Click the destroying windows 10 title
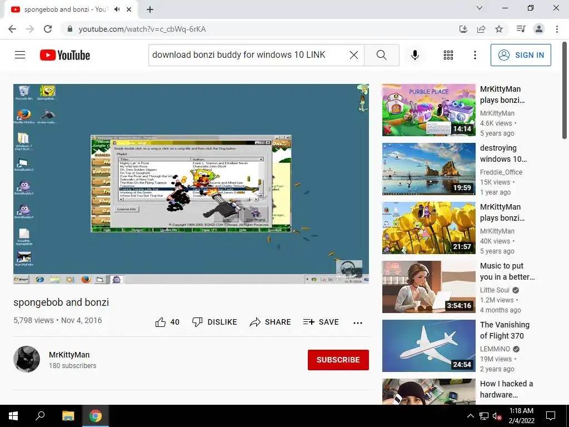Screen dimensions: 569x427 pyautogui.click(x=503, y=153)
